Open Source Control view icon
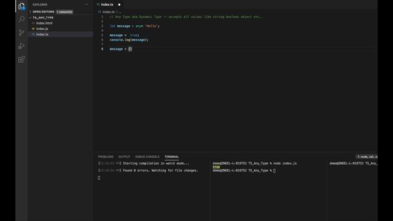 click(21, 33)
